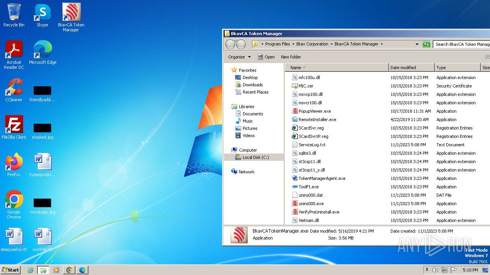Viewport: 490px width, 275px height.
Task: Open BkavCA Token Manager desktop shortcut
Action: (71, 18)
